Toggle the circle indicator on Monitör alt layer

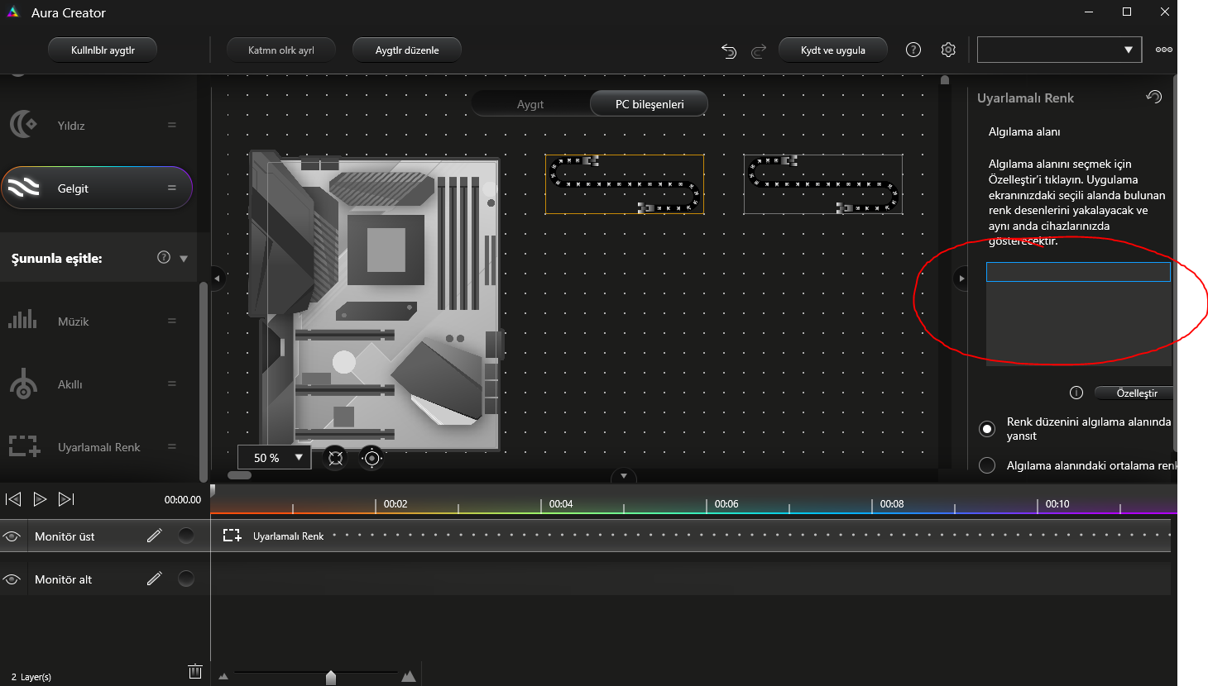click(x=186, y=579)
